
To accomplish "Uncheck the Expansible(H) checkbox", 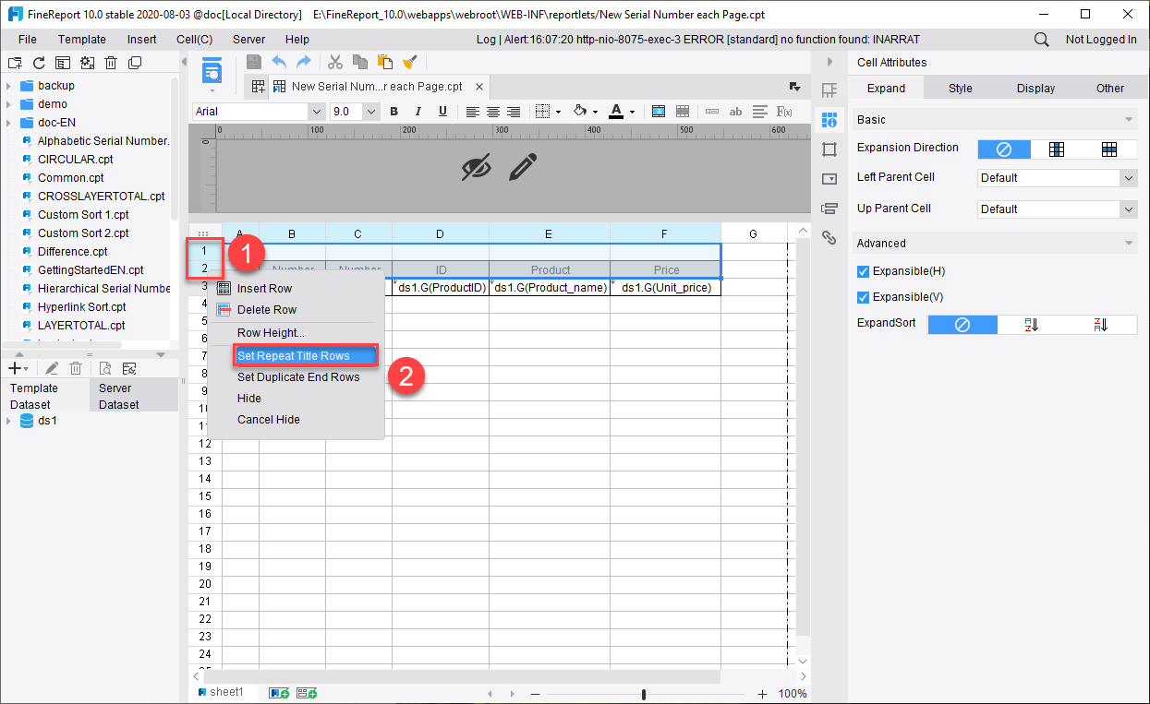I will (x=863, y=271).
